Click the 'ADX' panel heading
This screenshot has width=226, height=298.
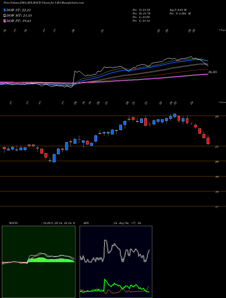coord(86,223)
